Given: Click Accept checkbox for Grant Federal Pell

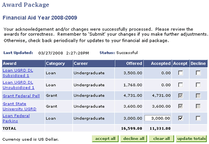Looking at the screenshot, I should tap(181, 96).
